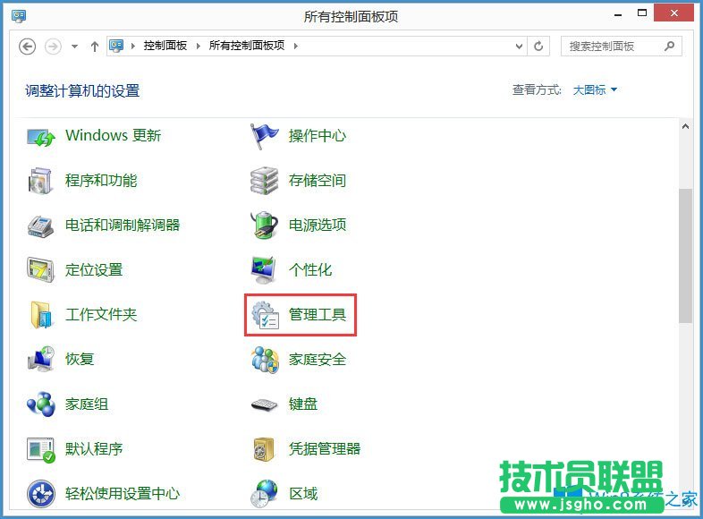The image size is (703, 519).
Task: Select 所有控制面板项 in the breadcrumb
Action: [x=247, y=46]
